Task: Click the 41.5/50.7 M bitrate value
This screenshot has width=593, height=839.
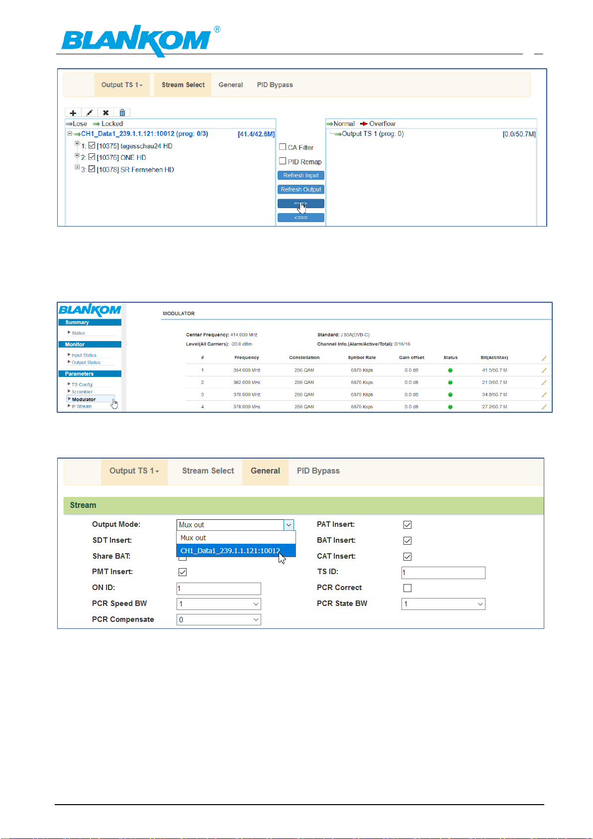Action: pos(494,370)
